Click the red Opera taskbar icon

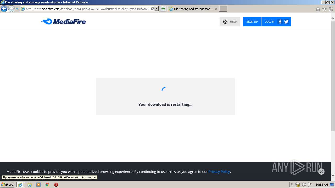(56, 185)
